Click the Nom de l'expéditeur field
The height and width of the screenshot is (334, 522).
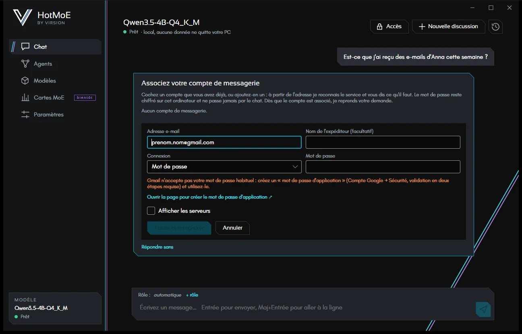(x=383, y=142)
